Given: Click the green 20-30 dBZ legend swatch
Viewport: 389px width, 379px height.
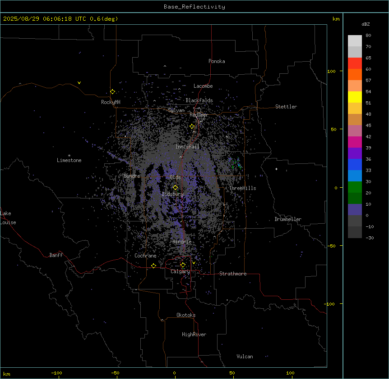Looking at the screenshot, I should point(355,187).
